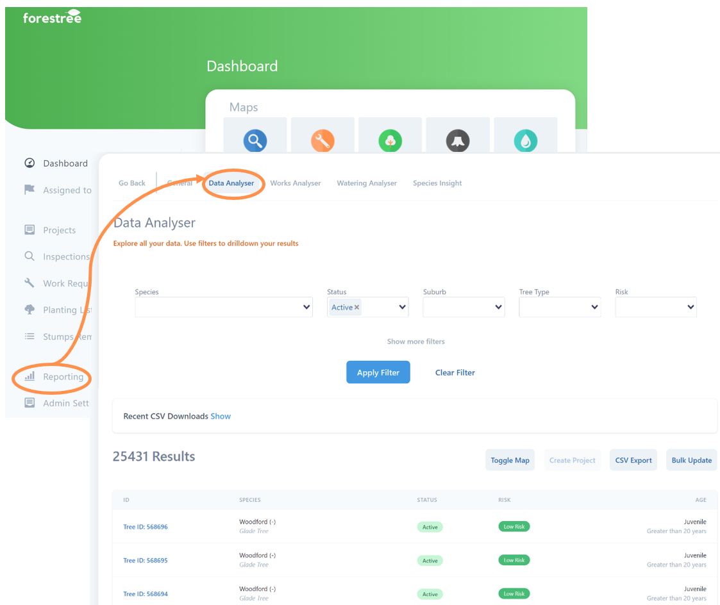The image size is (720, 605).
Task: Click the Inspections magnifier icon in sidebar
Action: pyautogui.click(x=29, y=256)
